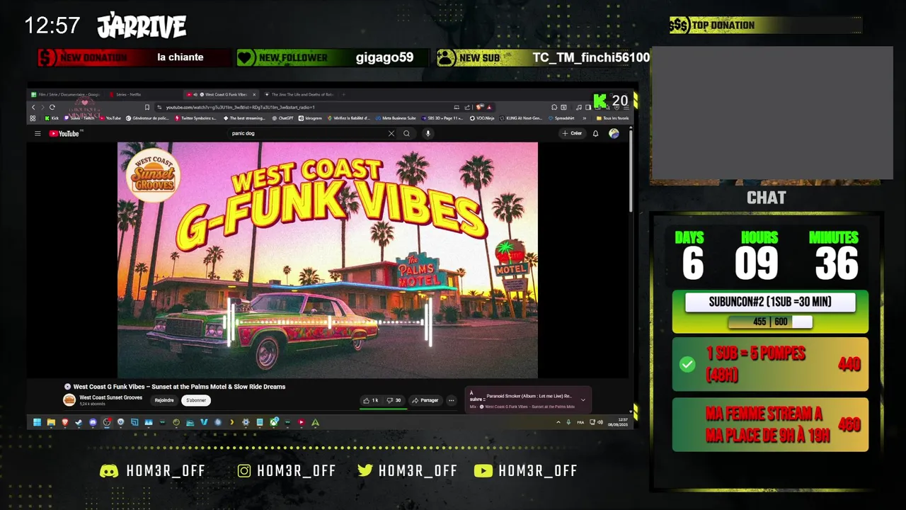Click the 'West Coast Sunset Grooves' channel name
This screenshot has height=510, width=906.
[x=110, y=397]
